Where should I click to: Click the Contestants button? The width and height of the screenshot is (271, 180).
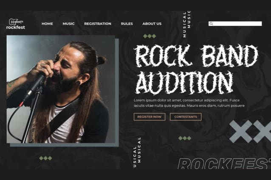186,117
